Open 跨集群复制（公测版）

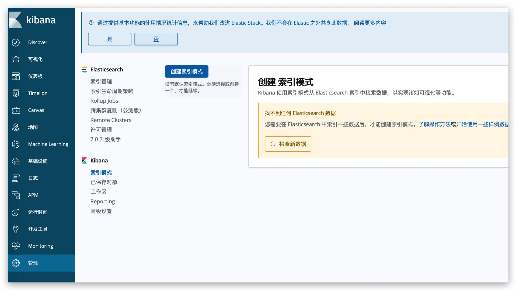tap(116, 110)
